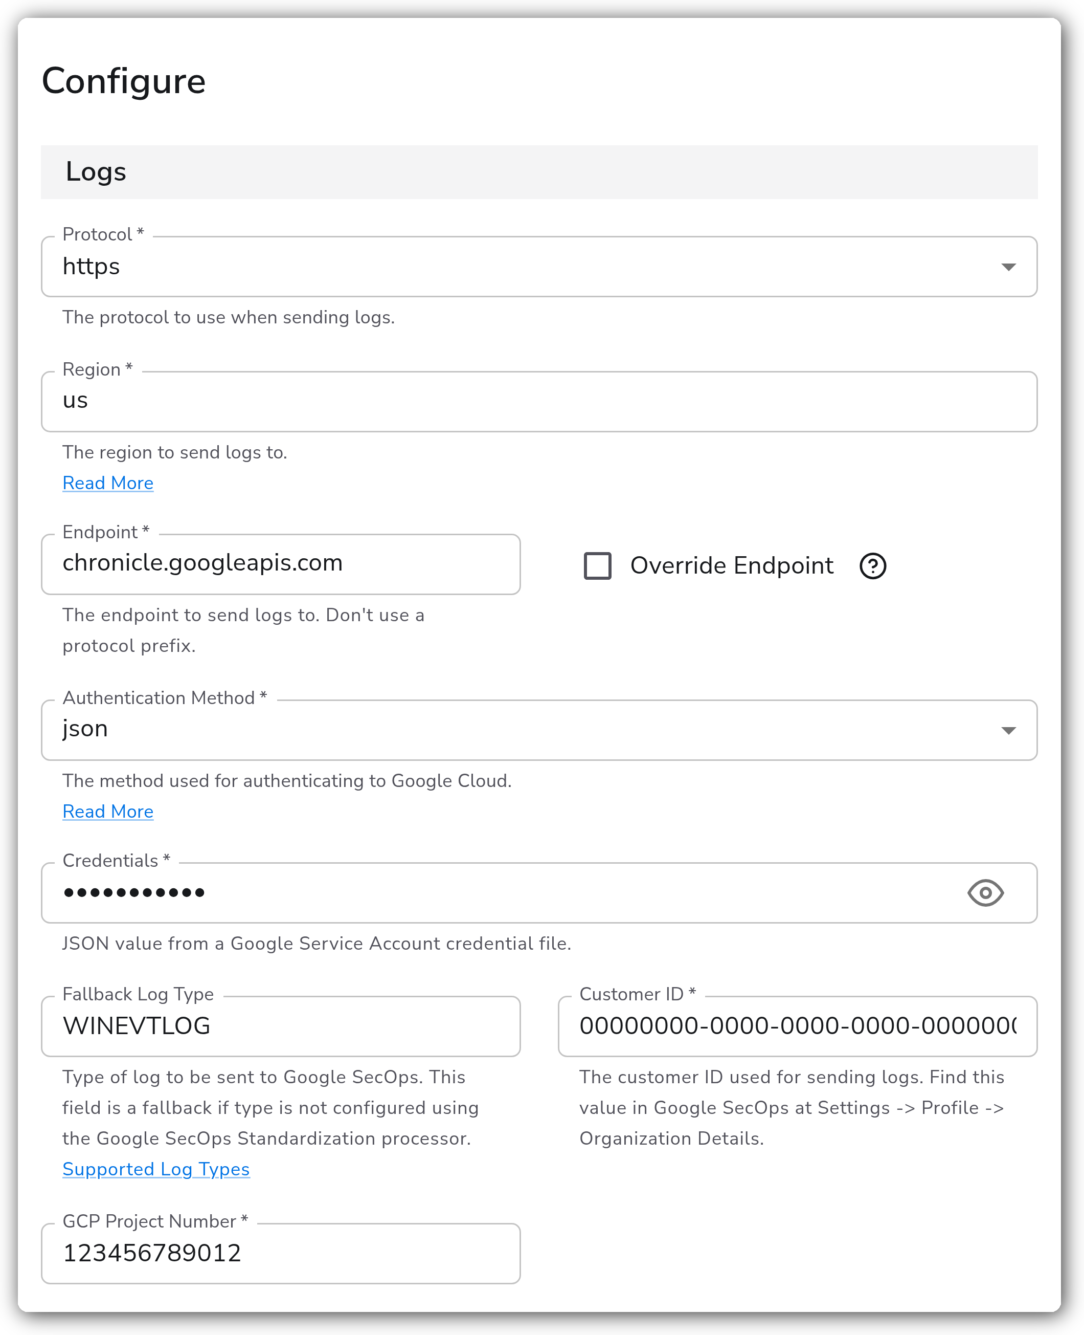Click text 'The region to send logs to.'
The height and width of the screenshot is (1335, 1084).
tap(175, 452)
